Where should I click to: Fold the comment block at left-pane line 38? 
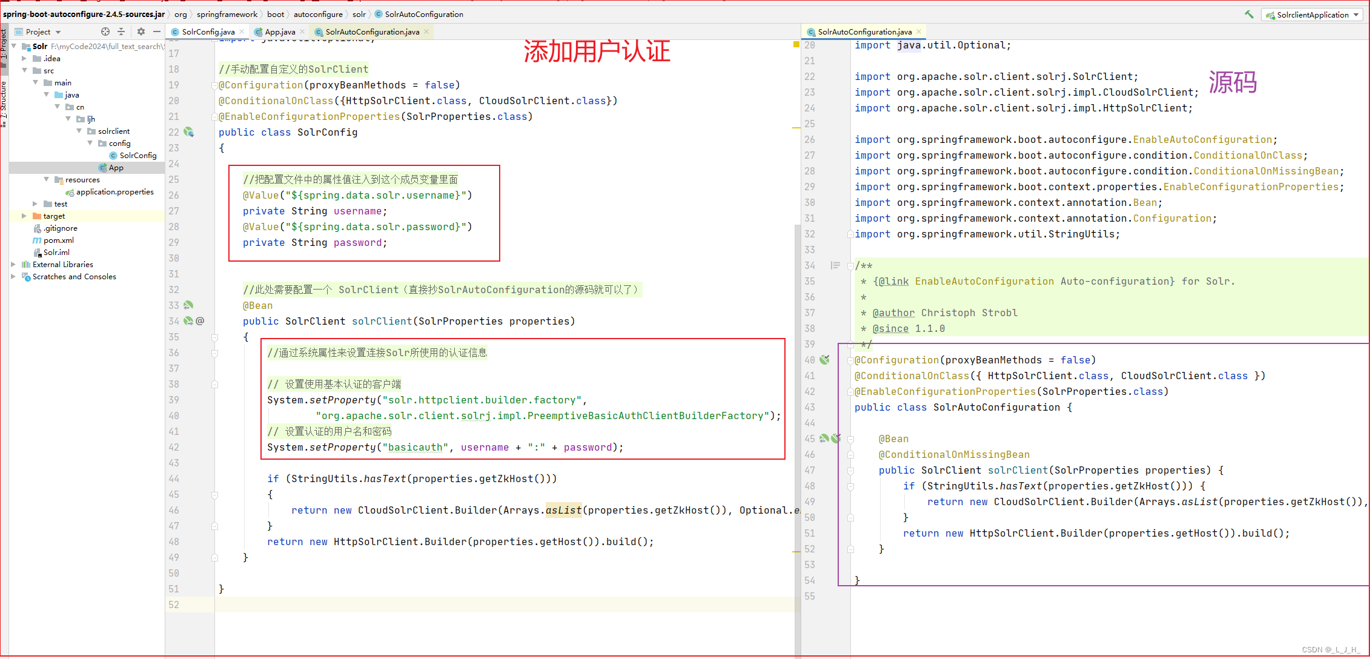(214, 384)
